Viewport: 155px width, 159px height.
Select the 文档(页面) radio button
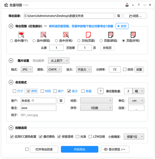79,41
